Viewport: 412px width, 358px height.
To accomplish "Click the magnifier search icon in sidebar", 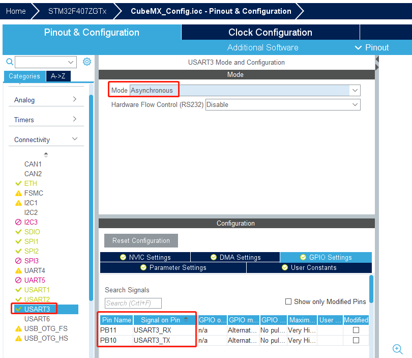I will coord(9,62).
